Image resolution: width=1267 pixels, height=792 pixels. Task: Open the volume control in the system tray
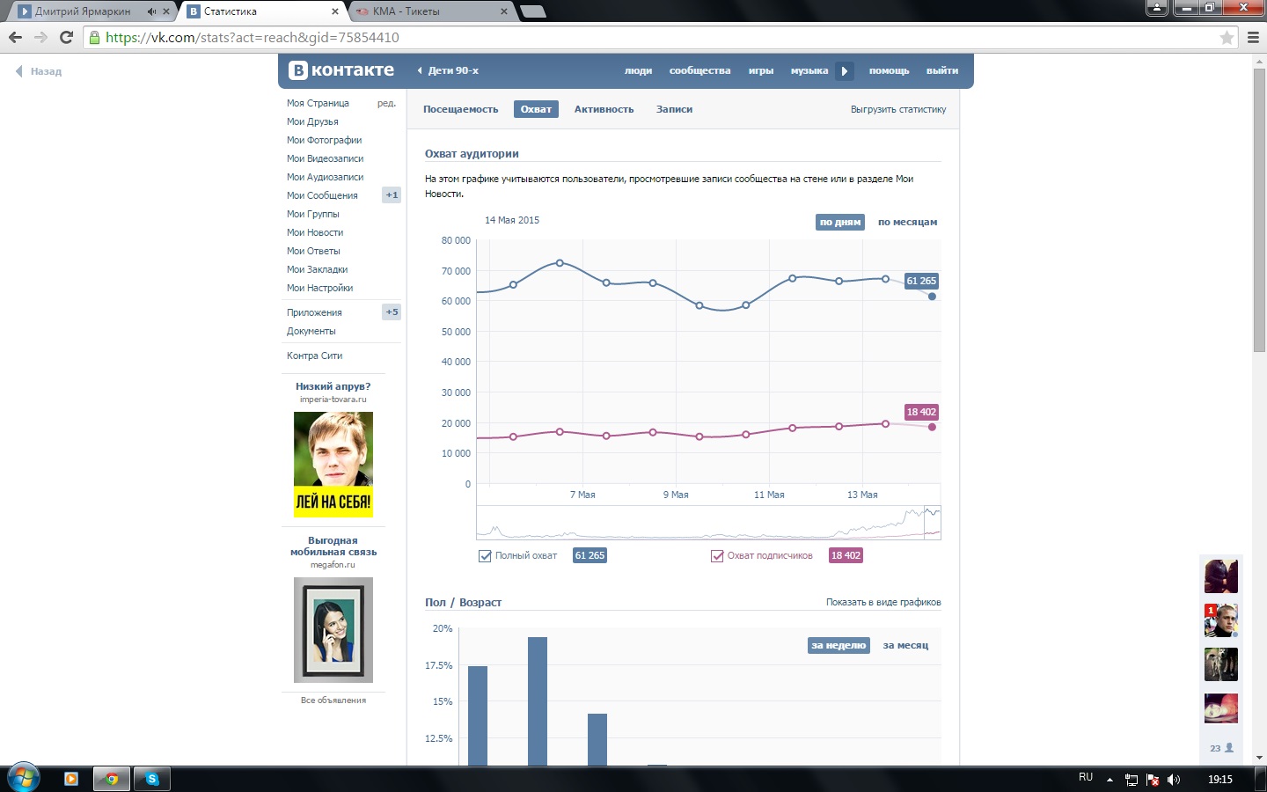(1173, 780)
